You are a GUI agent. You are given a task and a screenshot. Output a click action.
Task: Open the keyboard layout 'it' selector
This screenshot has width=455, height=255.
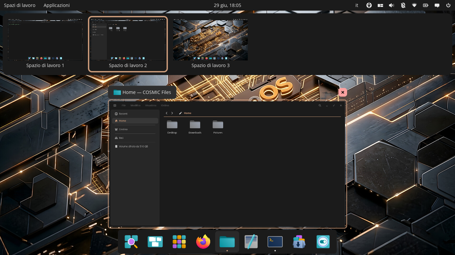point(357,5)
